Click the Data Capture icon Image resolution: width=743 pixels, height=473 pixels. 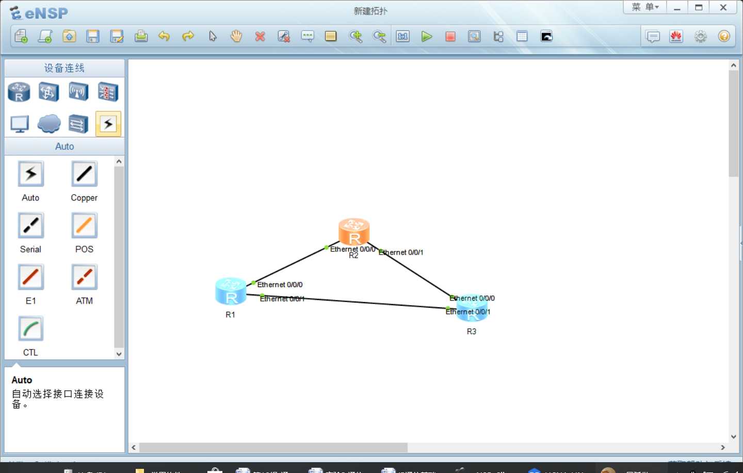474,36
